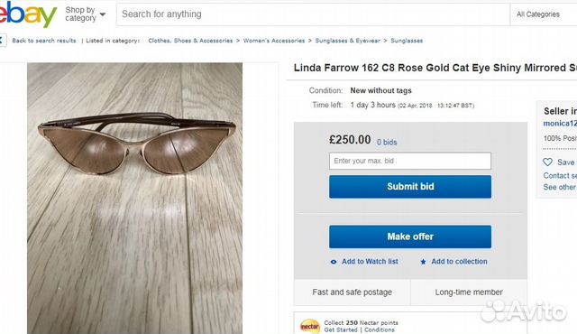Image resolution: width=577 pixels, height=334 pixels.
Task: Click the back arrow before search results
Action: click(x=2, y=41)
